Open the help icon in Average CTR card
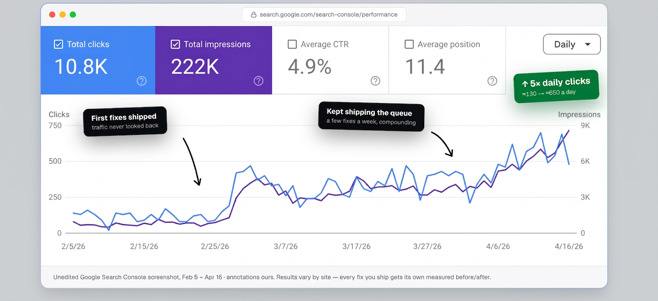This screenshot has height=301, width=658. [x=375, y=81]
